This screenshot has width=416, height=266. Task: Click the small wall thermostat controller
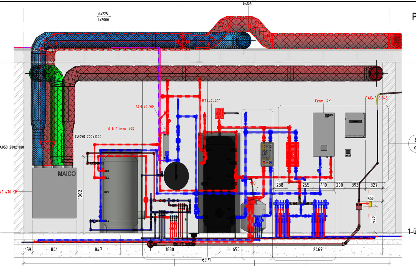coord(348,153)
